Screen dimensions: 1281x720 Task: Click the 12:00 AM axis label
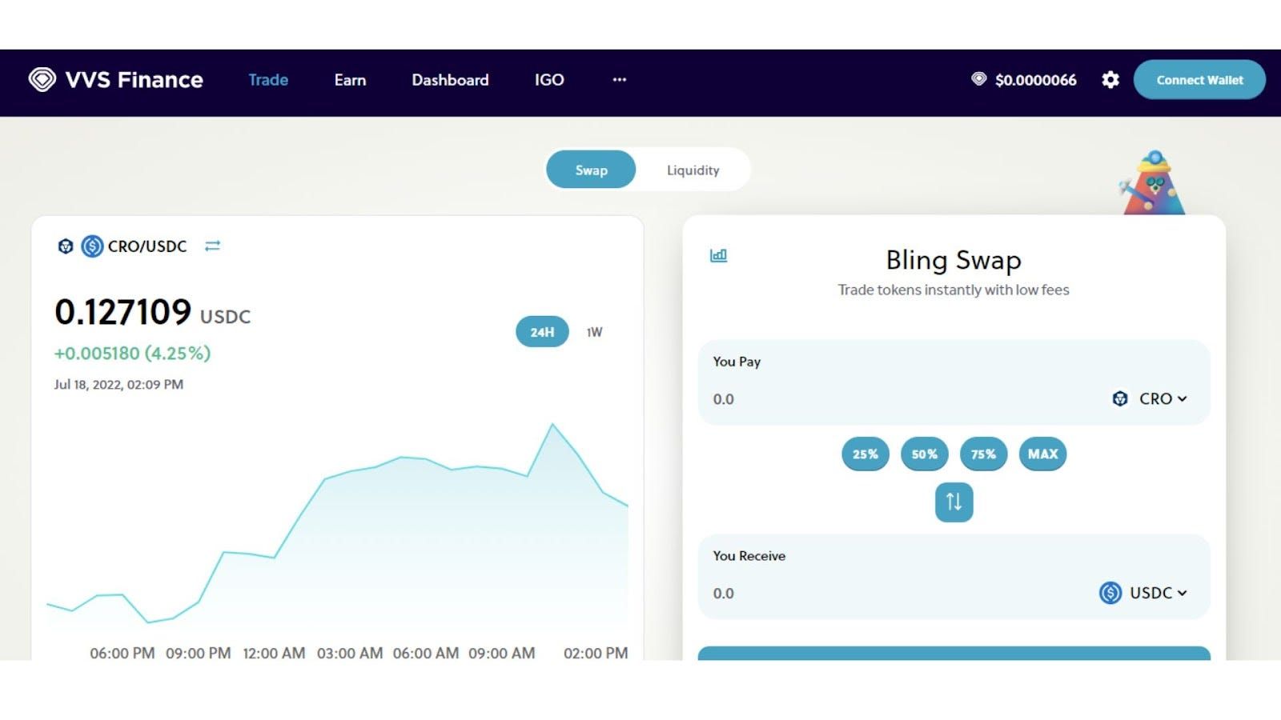pyautogui.click(x=274, y=653)
